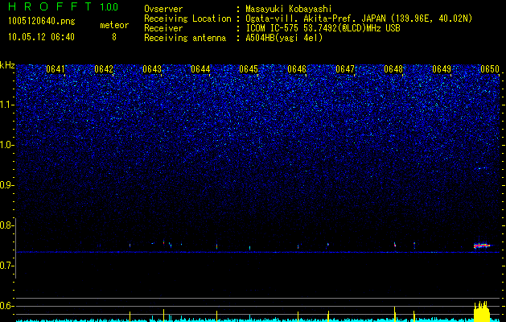Click the 0645 time marker
Image resolution: width=506 pixels, height=322 pixels.
(x=249, y=69)
